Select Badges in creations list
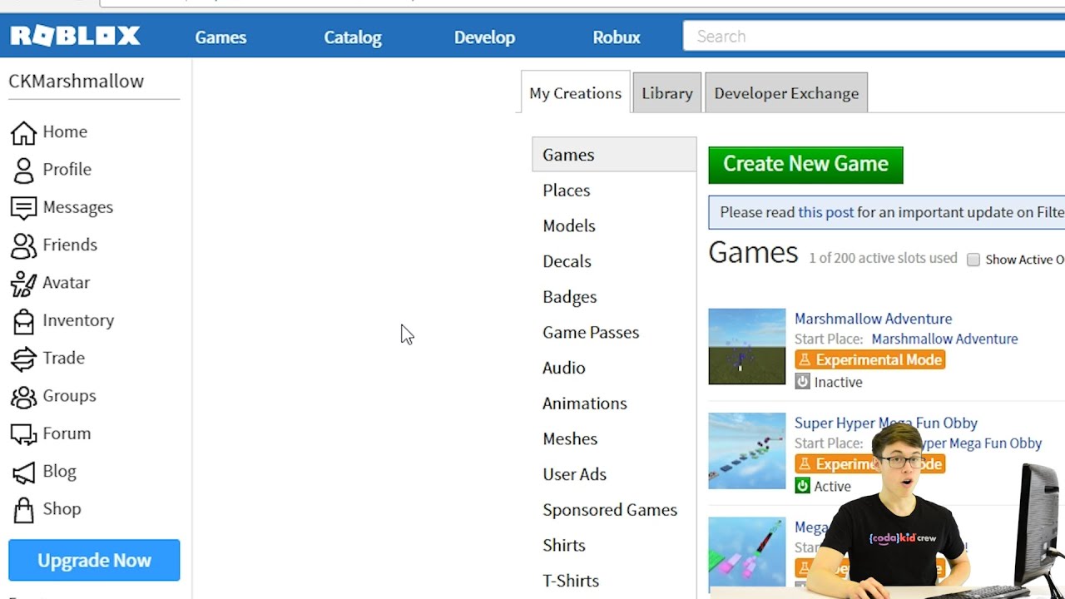The image size is (1065, 599). point(570,297)
